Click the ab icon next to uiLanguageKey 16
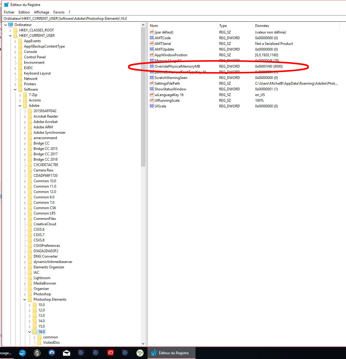346x359 pixels. coord(151,95)
